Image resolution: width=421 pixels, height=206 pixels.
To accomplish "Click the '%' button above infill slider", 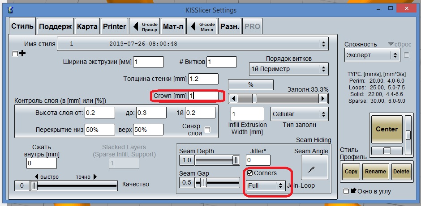I will (251, 84).
